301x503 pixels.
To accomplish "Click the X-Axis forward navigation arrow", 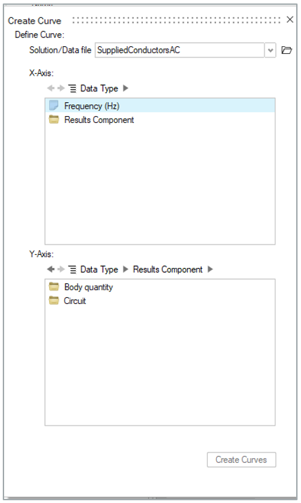I will tap(61, 88).
